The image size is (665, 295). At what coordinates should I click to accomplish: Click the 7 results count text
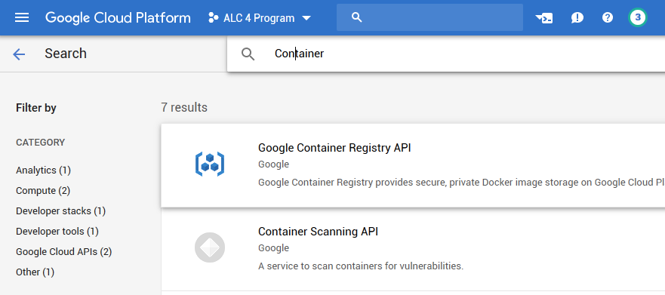(184, 107)
